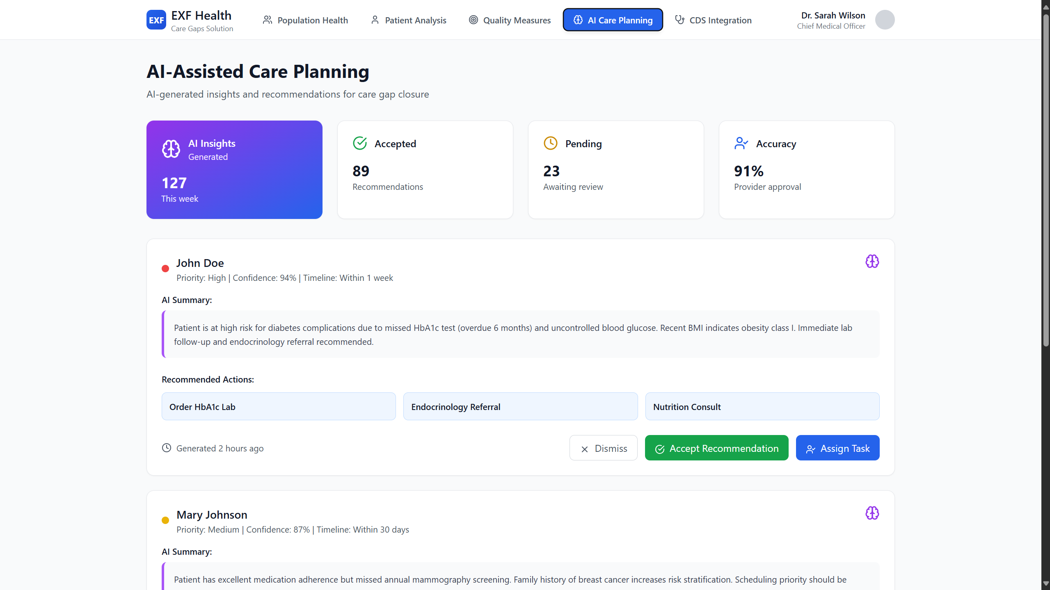Click the AI Insights brain icon
This screenshot has height=590, width=1050.
[x=171, y=149]
